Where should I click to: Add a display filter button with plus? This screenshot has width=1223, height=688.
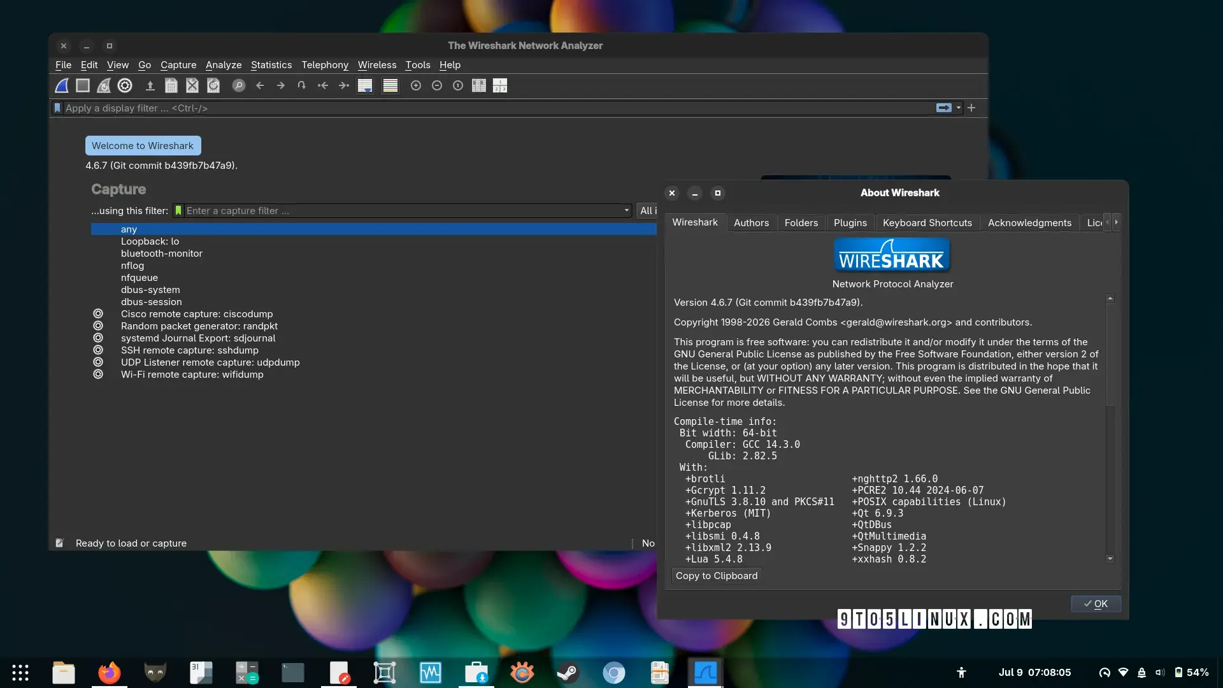(x=971, y=108)
